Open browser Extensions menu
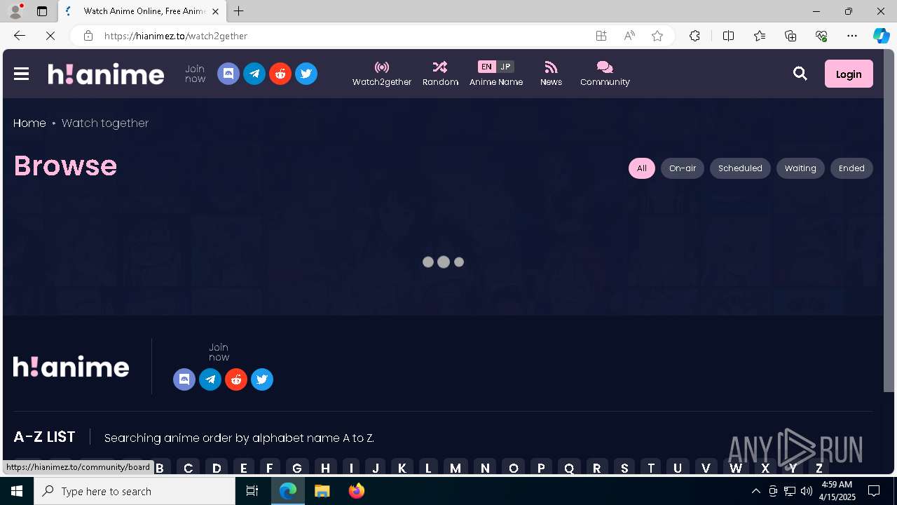Image resolution: width=897 pixels, height=505 pixels. [x=694, y=36]
